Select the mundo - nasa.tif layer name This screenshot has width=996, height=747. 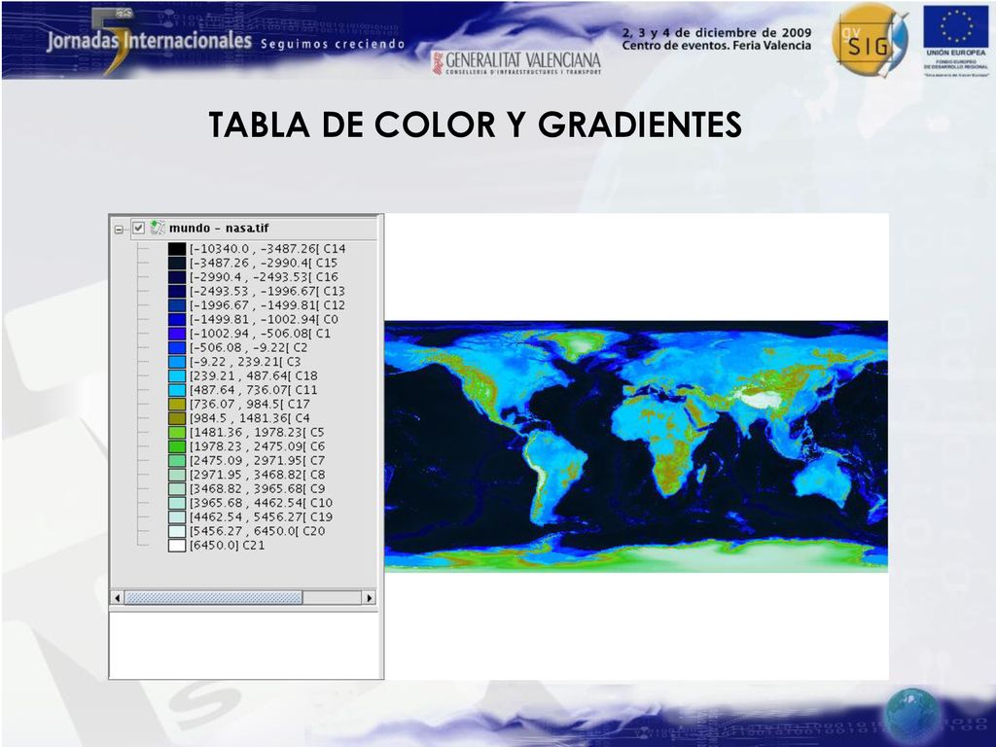[219, 228]
